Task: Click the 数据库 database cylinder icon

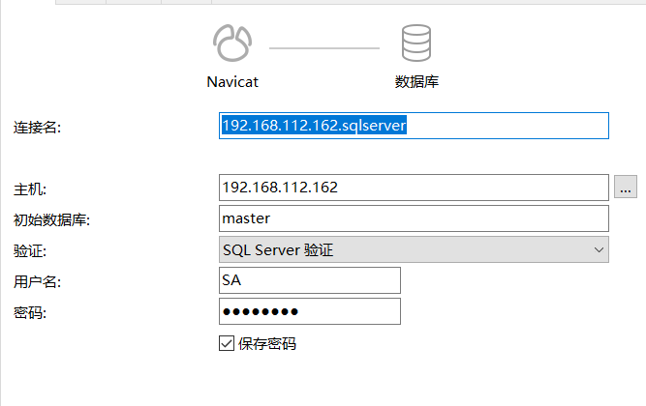Action: click(x=416, y=43)
